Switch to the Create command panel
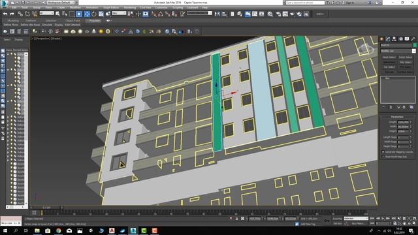Image resolution: width=418 pixels, height=235 pixels. point(382,39)
